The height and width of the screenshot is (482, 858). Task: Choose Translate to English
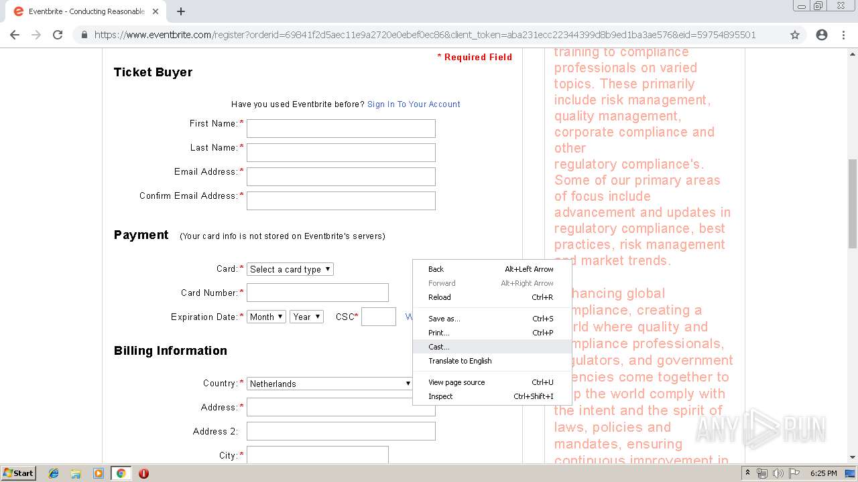click(x=492, y=361)
